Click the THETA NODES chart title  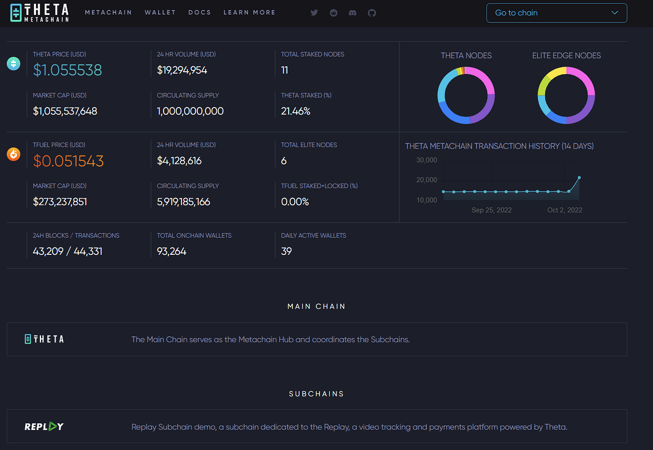coord(466,55)
